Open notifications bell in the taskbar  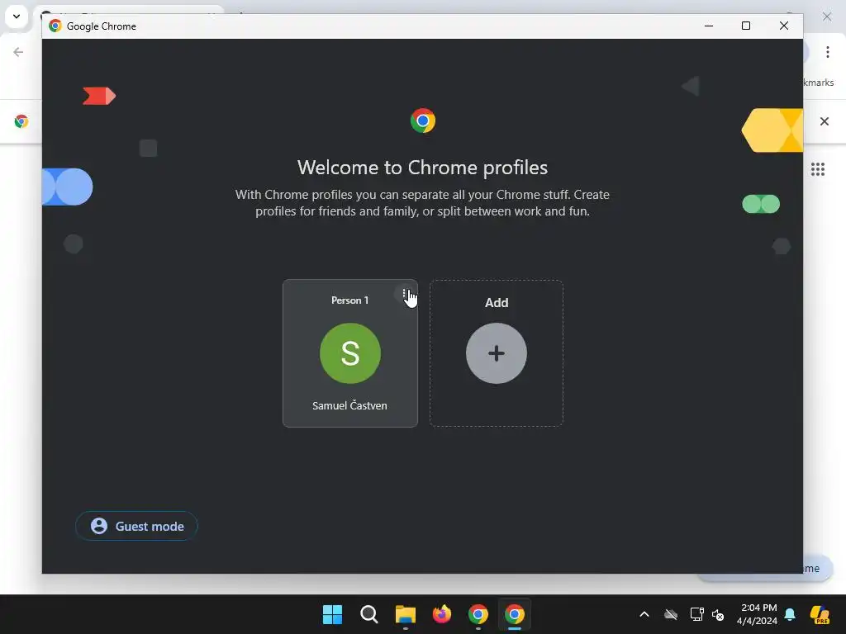790,614
